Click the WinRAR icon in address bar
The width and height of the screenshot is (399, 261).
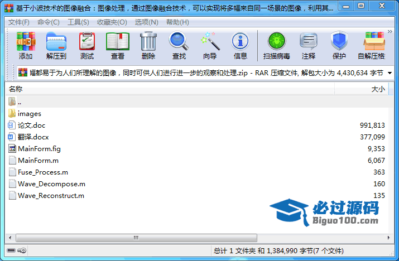click(23, 72)
